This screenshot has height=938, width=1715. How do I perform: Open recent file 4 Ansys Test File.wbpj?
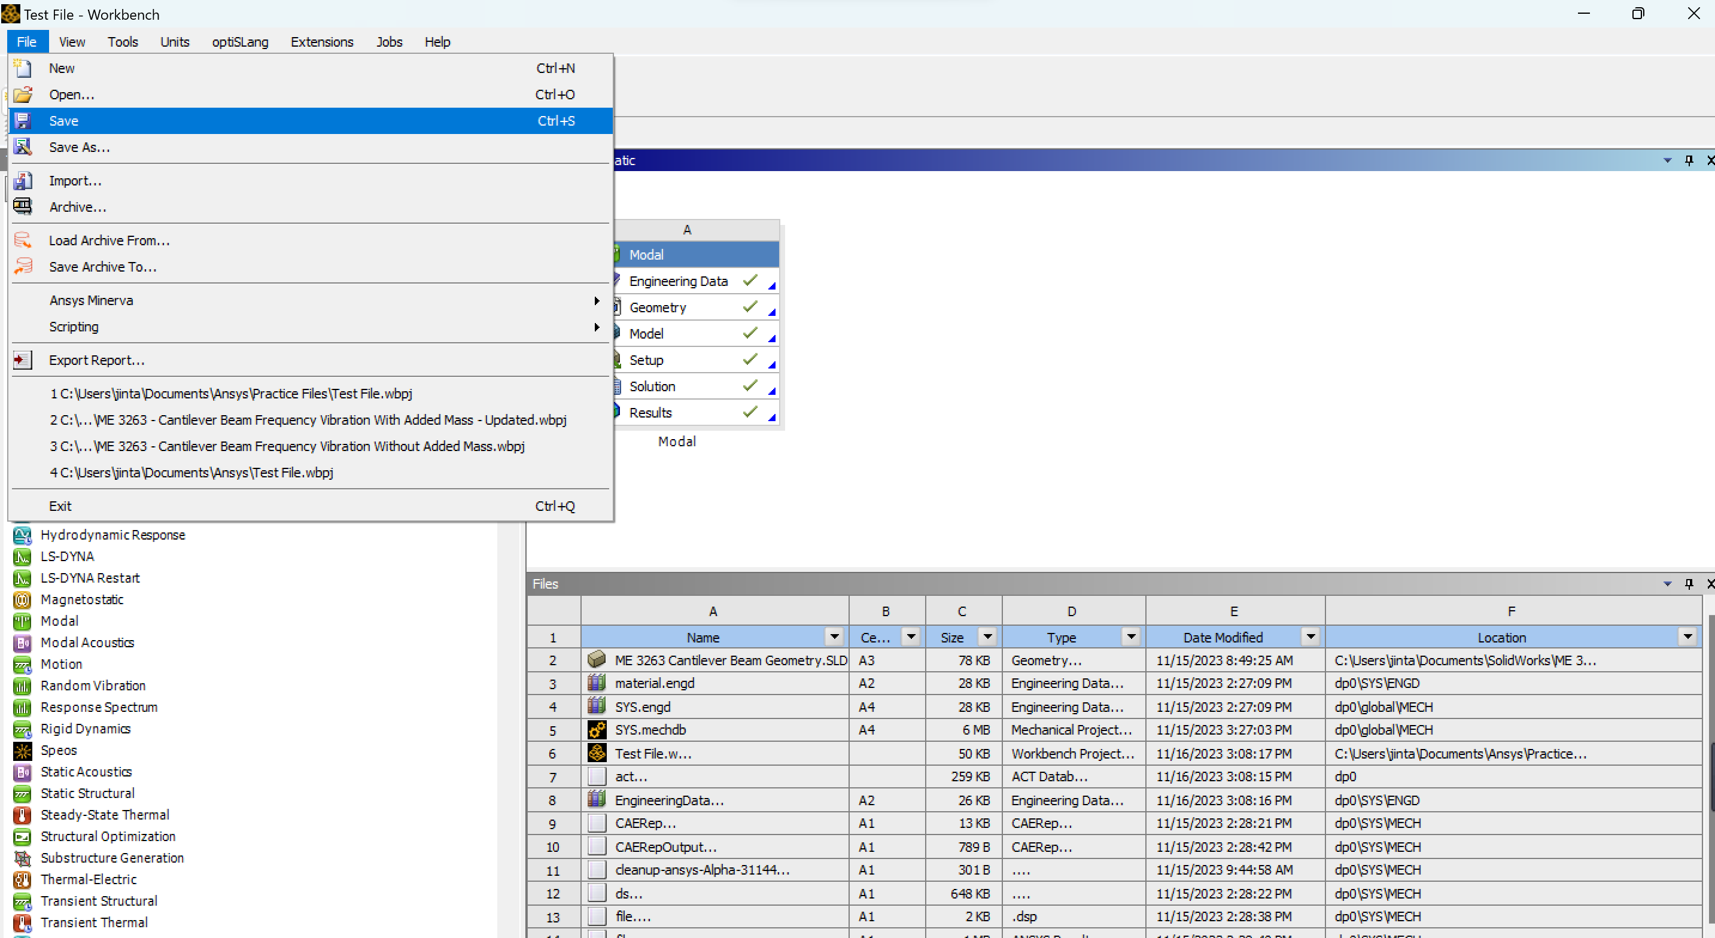point(310,472)
